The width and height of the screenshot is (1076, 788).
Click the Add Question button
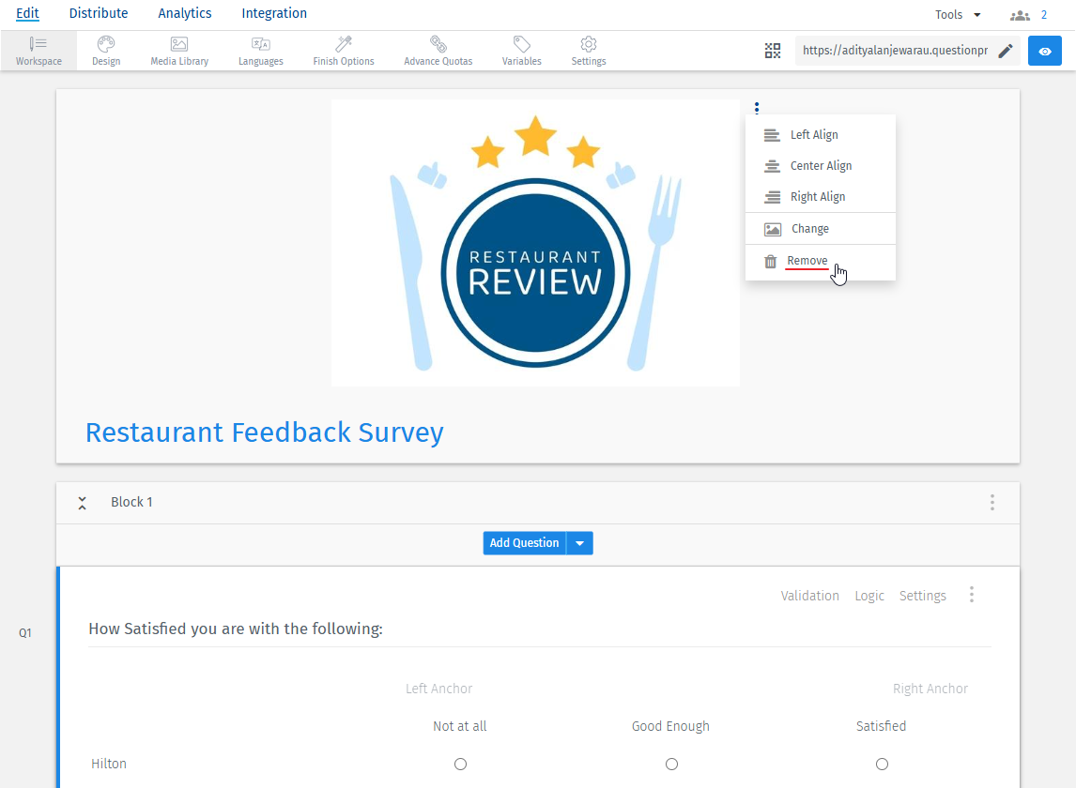[525, 542]
